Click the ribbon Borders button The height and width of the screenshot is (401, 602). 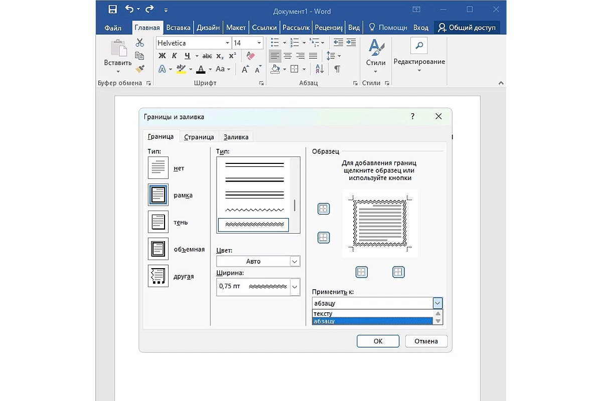point(294,69)
